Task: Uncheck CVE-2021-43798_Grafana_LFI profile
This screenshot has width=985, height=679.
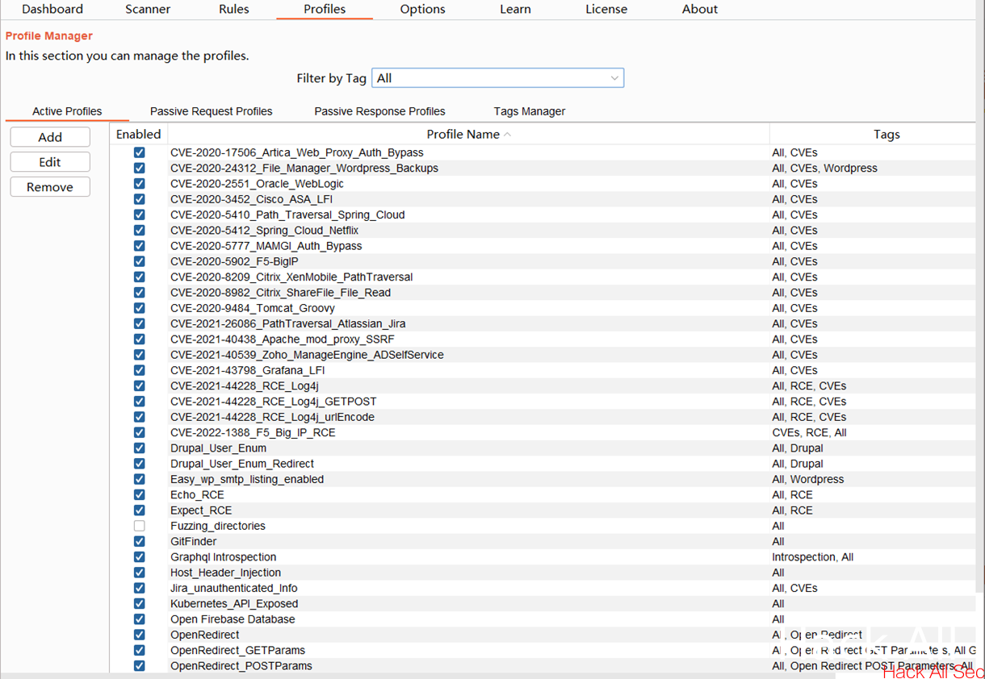Action: (140, 370)
